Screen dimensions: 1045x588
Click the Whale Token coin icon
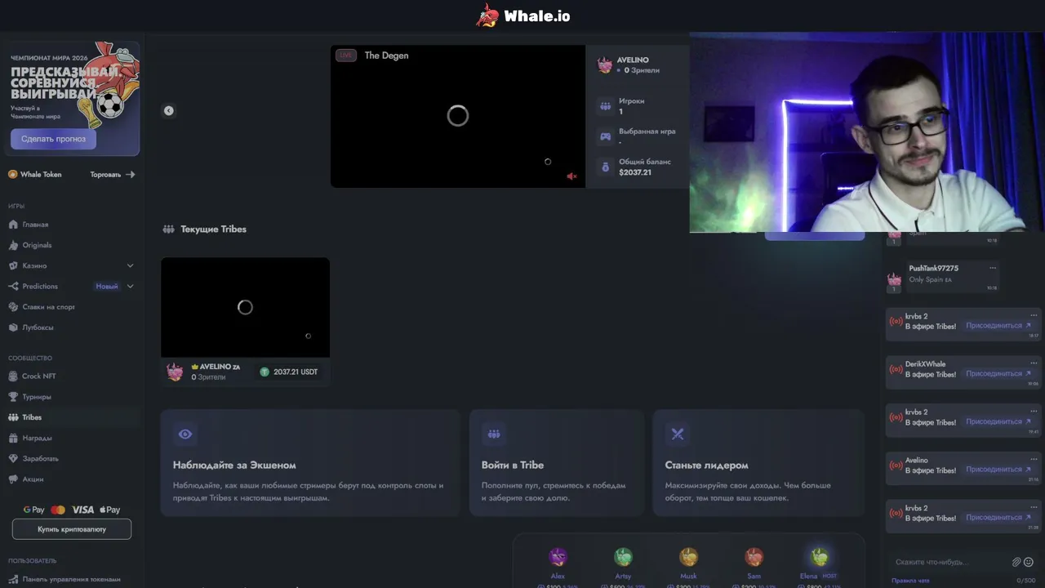click(x=13, y=174)
